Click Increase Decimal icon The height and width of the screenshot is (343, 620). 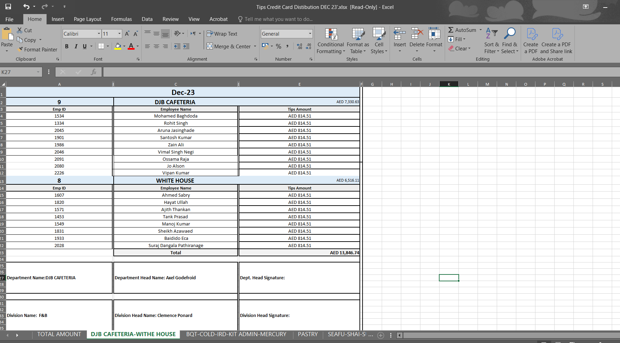[x=300, y=46]
